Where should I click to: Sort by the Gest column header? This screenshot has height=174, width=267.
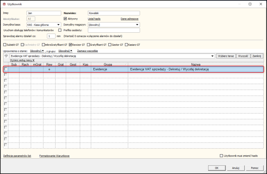click(x=73, y=65)
